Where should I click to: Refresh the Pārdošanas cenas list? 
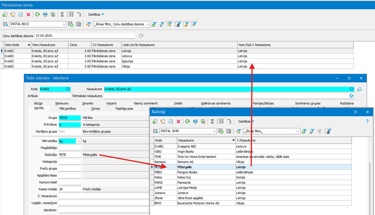(x=38, y=15)
